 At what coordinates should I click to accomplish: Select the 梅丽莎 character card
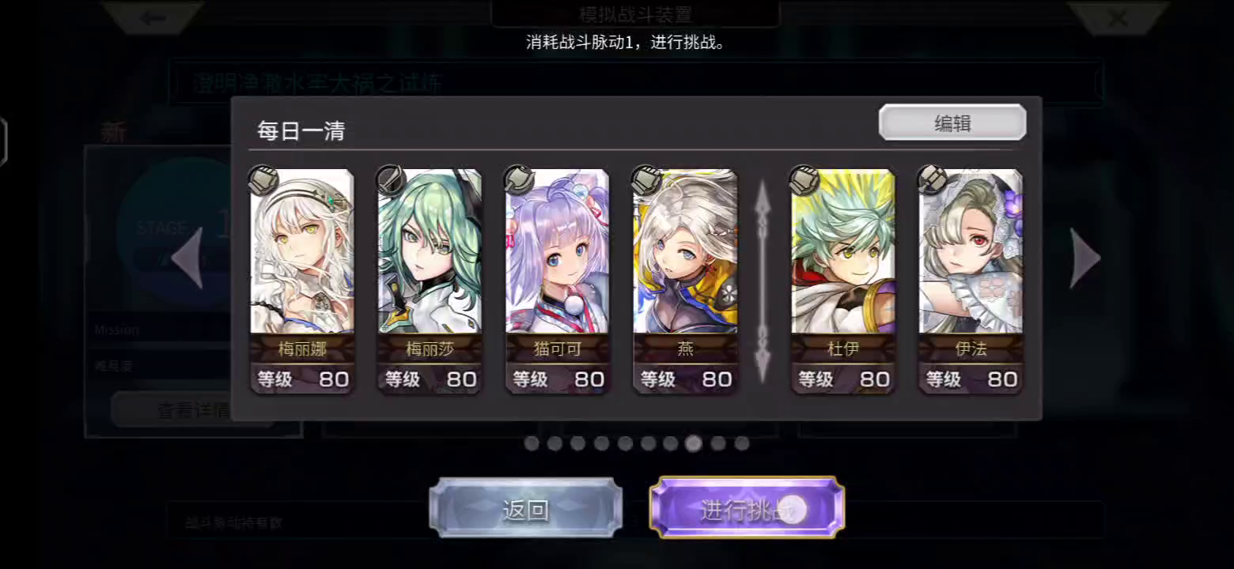click(430, 281)
